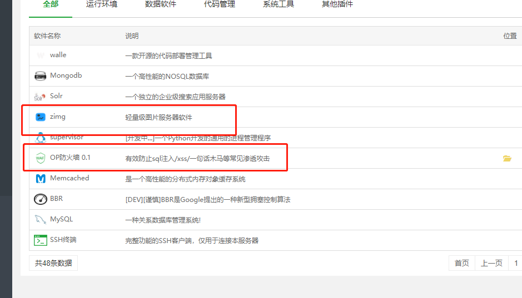The height and width of the screenshot is (298, 522).
Task: Click the 共48条数据 total count label
Action: [x=53, y=263]
